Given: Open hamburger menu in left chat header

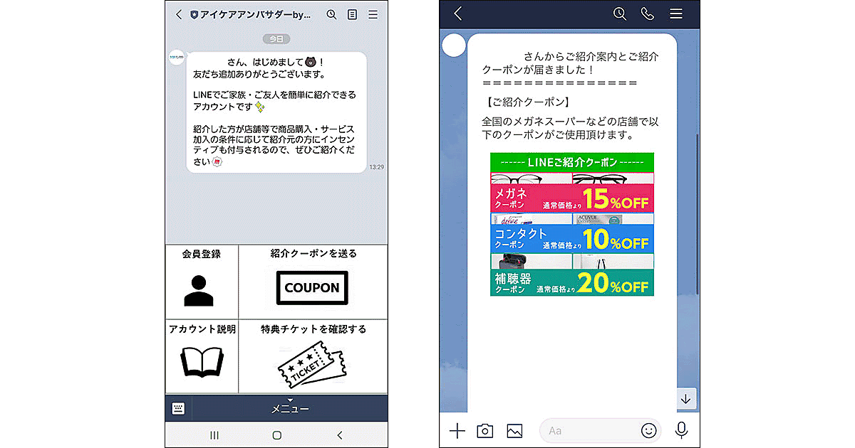Looking at the screenshot, I should (373, 14).
